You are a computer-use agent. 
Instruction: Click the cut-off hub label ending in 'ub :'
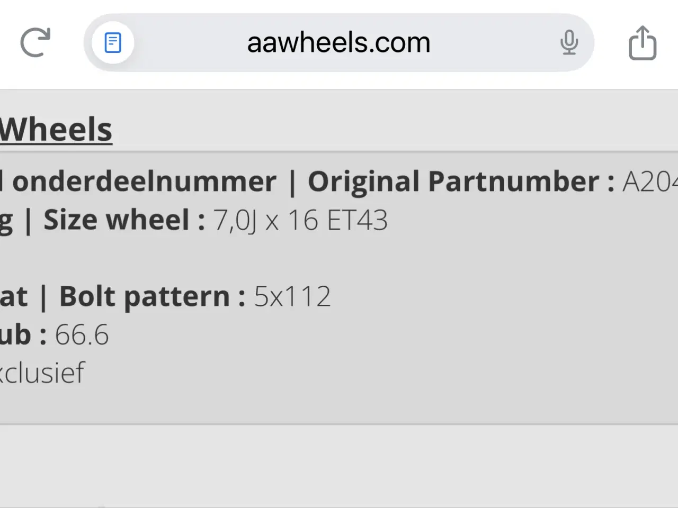[x=22, y=335]
